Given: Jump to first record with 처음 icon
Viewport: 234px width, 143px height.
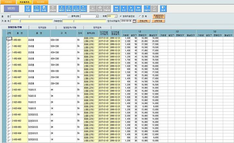Looking at the screenshot, I should tap(116, 9).
